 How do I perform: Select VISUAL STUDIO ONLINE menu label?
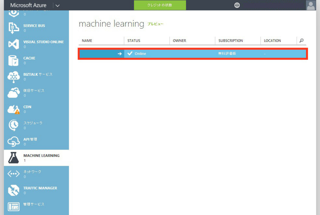point(44,42)
